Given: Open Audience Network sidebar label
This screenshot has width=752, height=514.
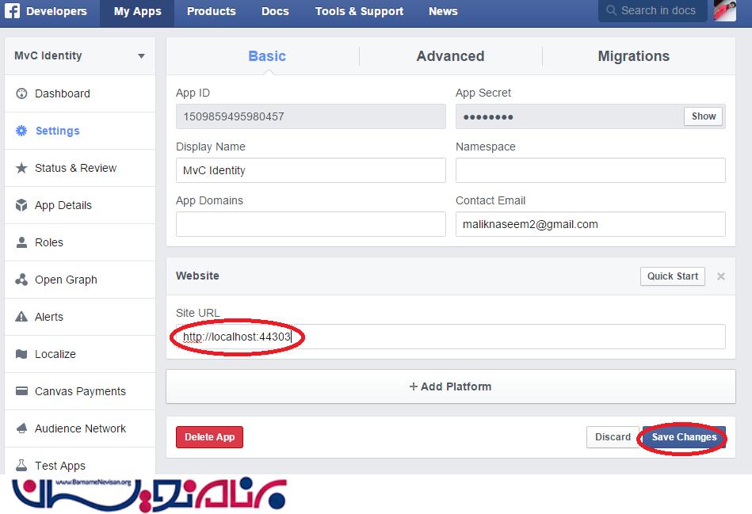Looking at the screenshot, I should [80, 428].
